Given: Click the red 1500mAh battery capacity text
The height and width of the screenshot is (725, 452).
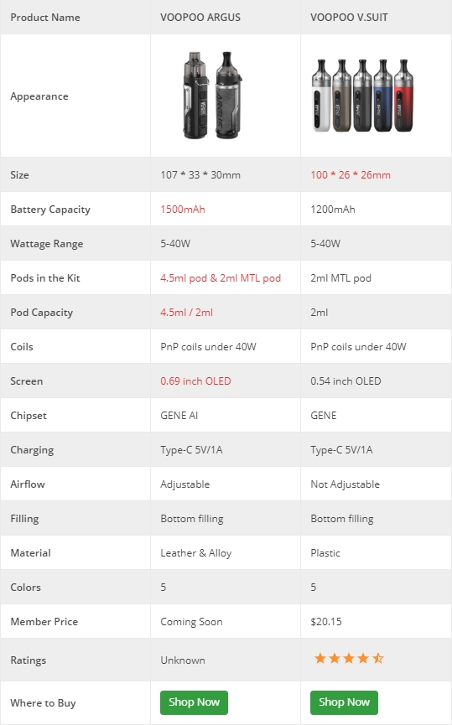Looking at the screenshot, I should [182, 209].
